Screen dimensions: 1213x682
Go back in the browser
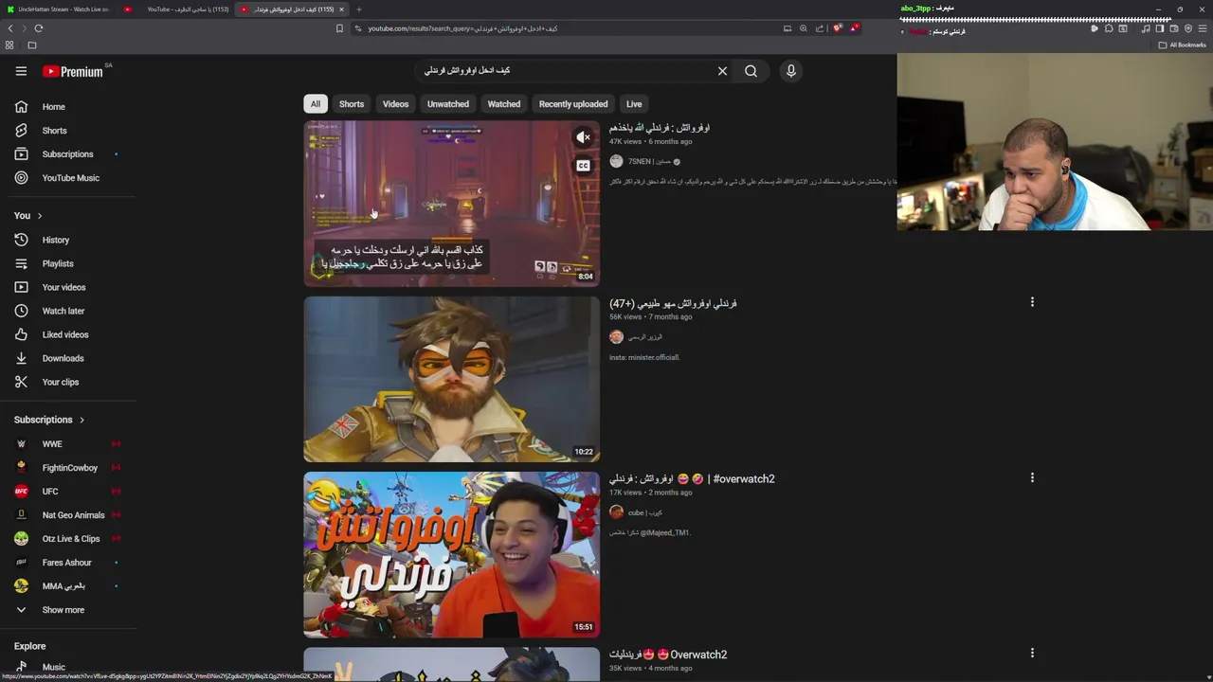(x=10, y=28)
